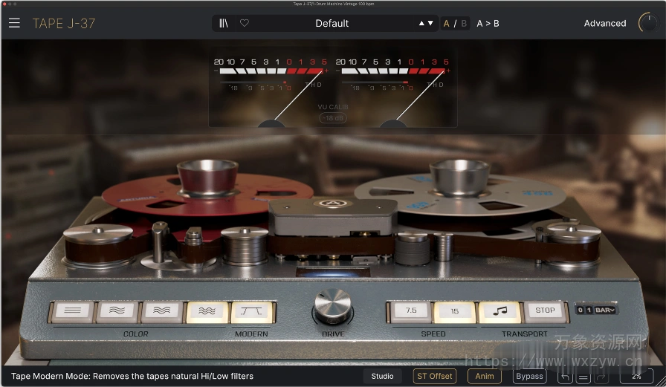
Task: Redo with the right curved arrow
Action: (602, 377)
